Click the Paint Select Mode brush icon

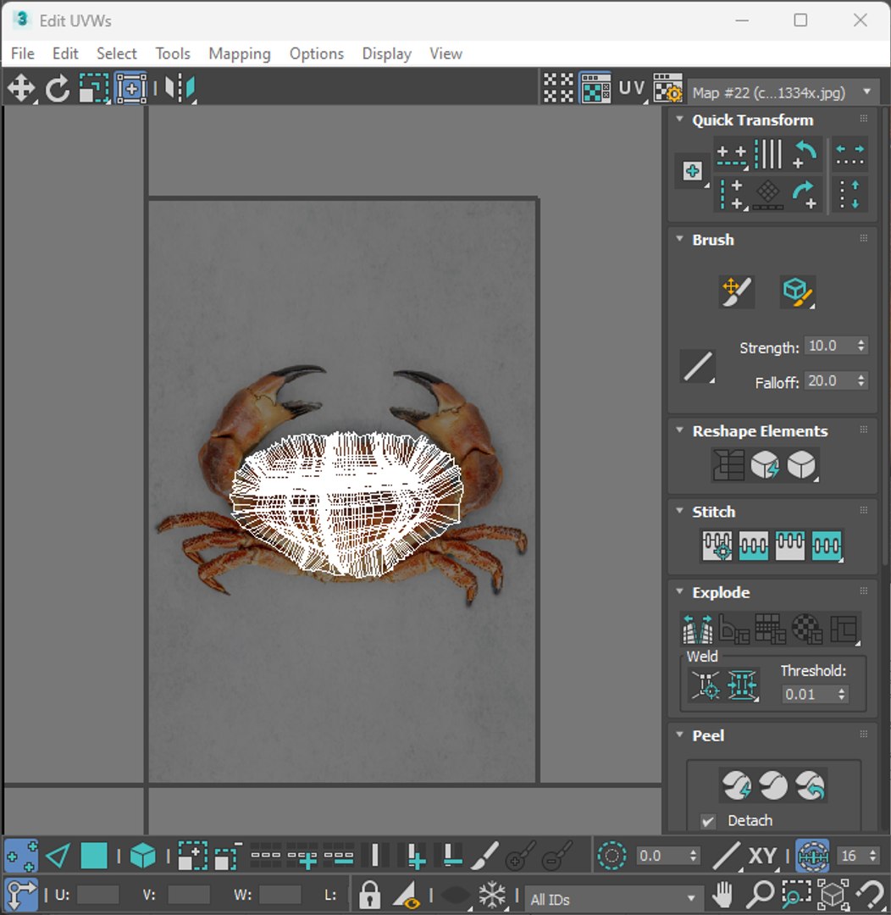pyautogui.click(x=484, y=856)
